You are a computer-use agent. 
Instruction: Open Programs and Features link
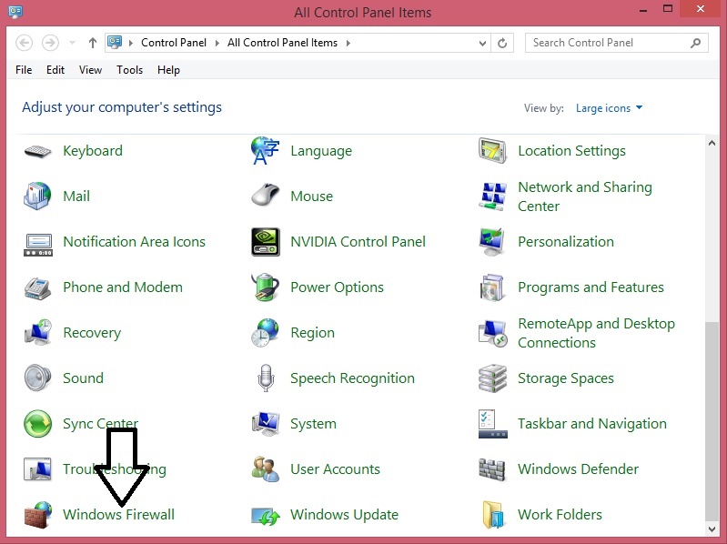(591, 287)
